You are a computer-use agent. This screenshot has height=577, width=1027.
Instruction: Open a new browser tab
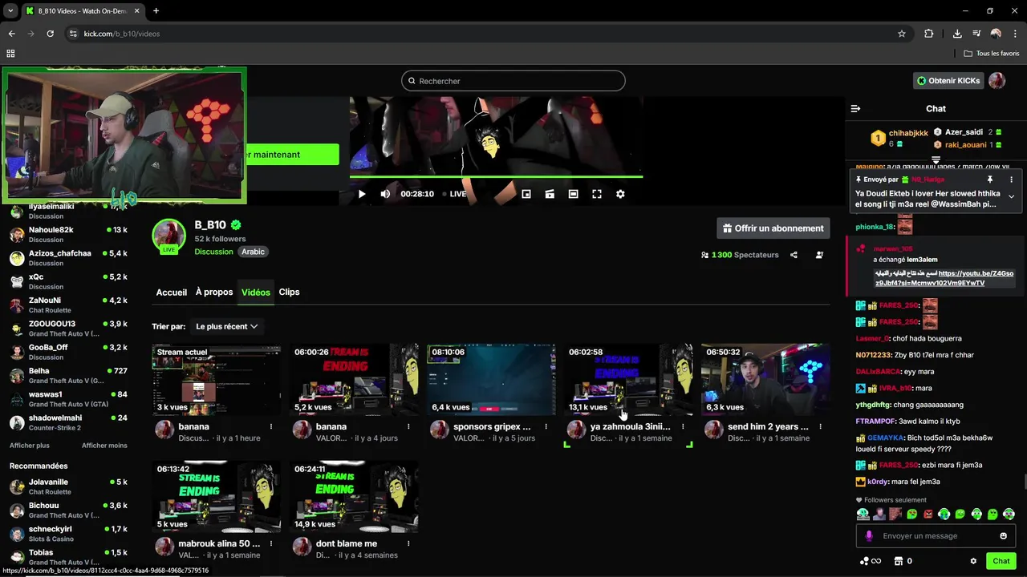click(x=156, y=10)
